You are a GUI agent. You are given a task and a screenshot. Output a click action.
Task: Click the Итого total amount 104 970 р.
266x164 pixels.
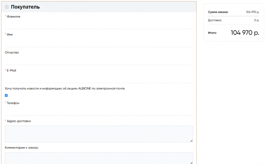245,33
